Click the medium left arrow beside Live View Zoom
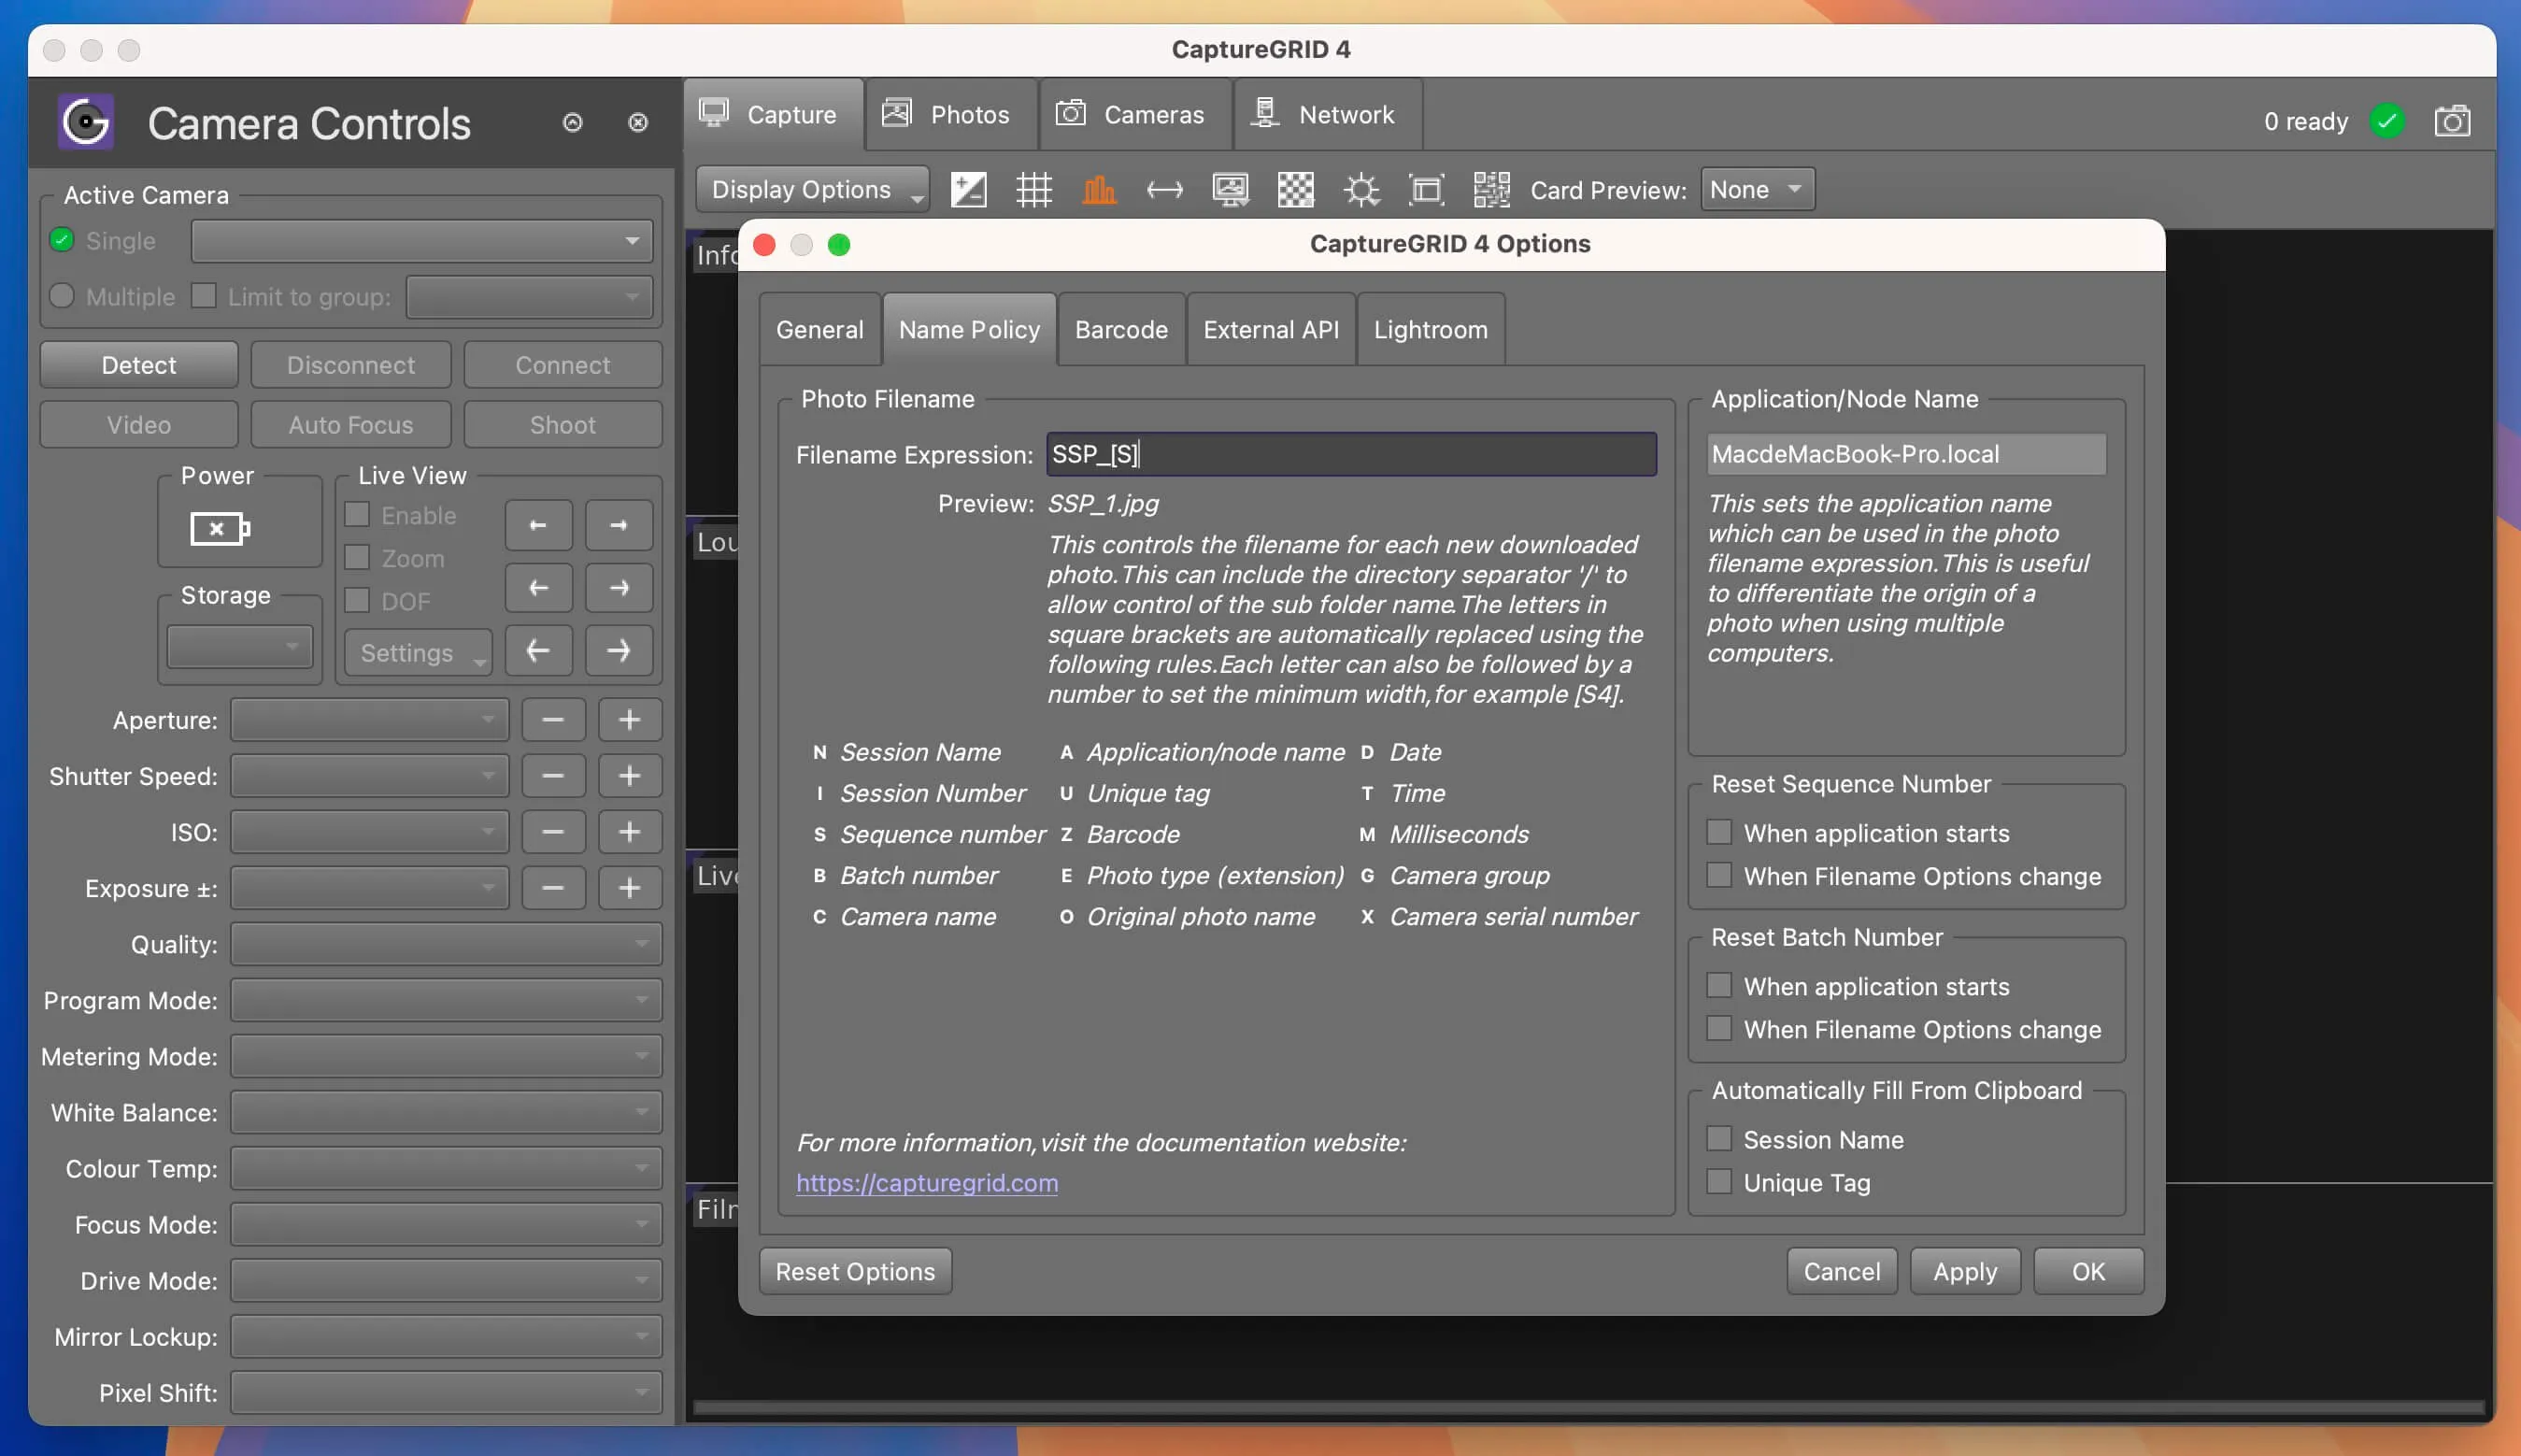Image resolution: width=2521 pixels, height=1456 pixels. pyautogui.click(x=538, y=588)
